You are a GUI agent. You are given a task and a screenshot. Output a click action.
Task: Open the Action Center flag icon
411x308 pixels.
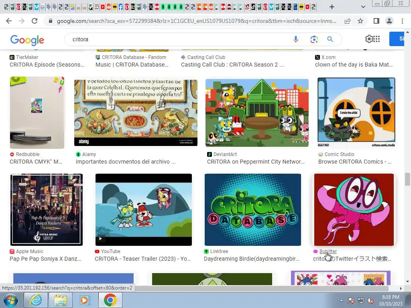(x=351, y=300)
